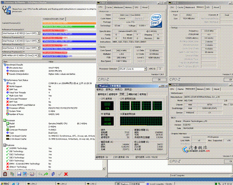This screenshot has width=233, height=185.
Task: Click the red X icon beside EMMX Technology
Action: click(7, 164)
